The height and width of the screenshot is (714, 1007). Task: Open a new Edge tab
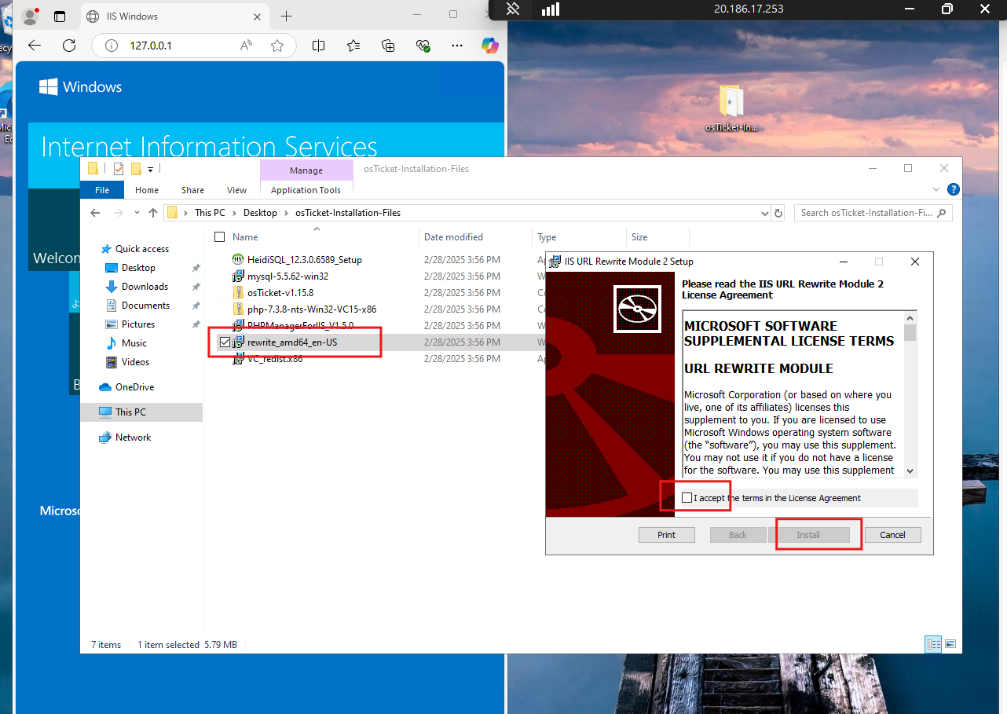point(286,16)
